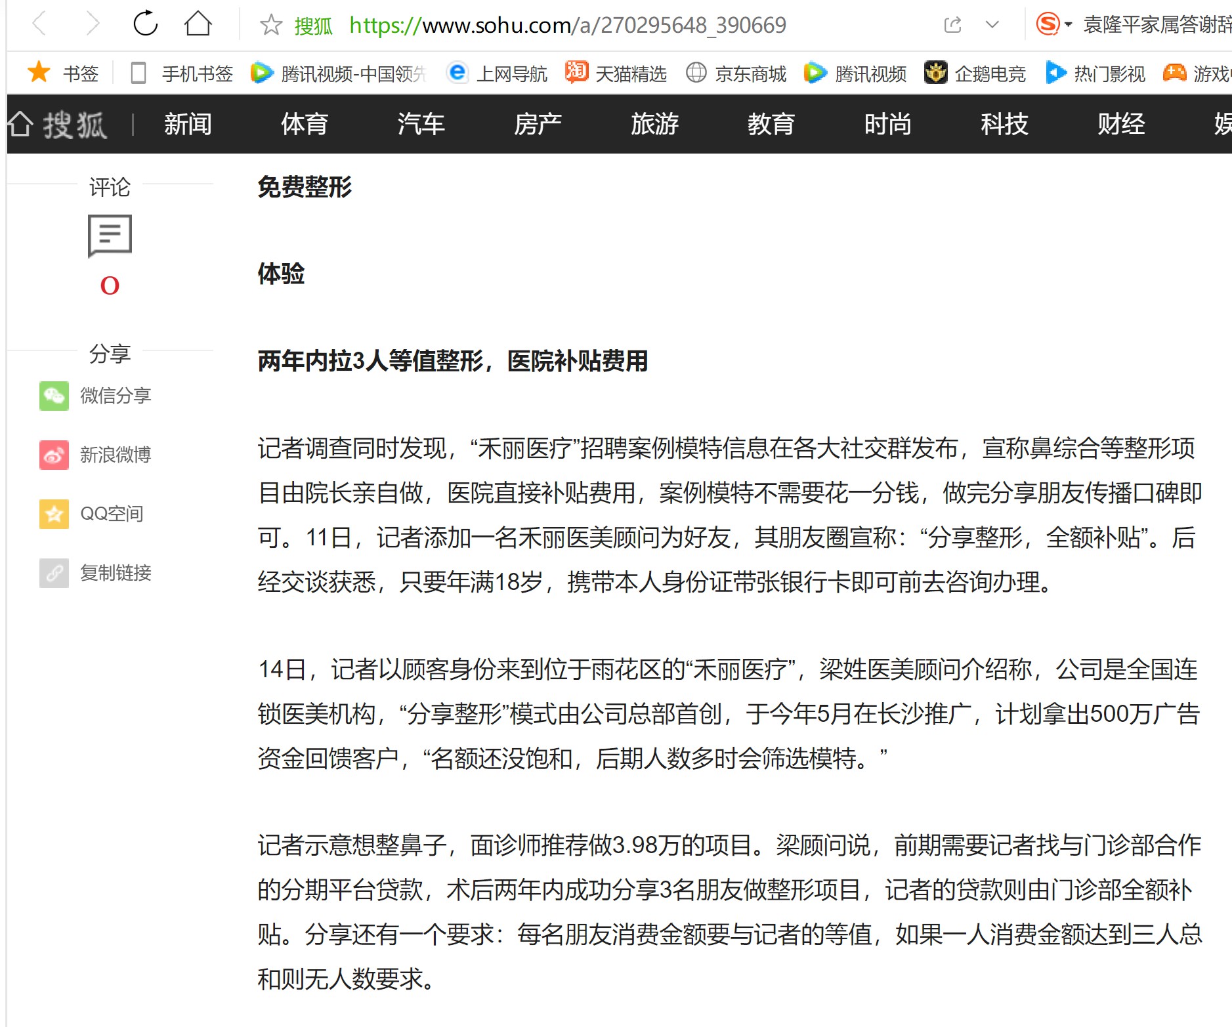Open the 上网导航 bookmark
1232x1027 pixels.
click(x=497, y=73)
